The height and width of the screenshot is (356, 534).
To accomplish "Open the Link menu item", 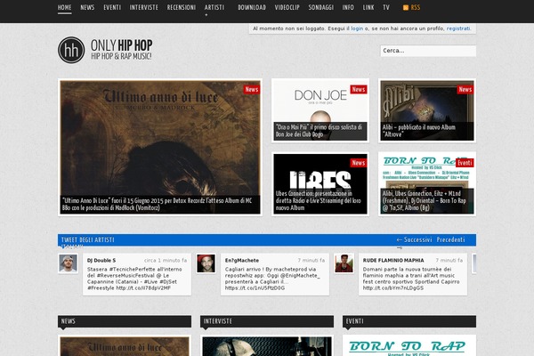I will [368, 7].
